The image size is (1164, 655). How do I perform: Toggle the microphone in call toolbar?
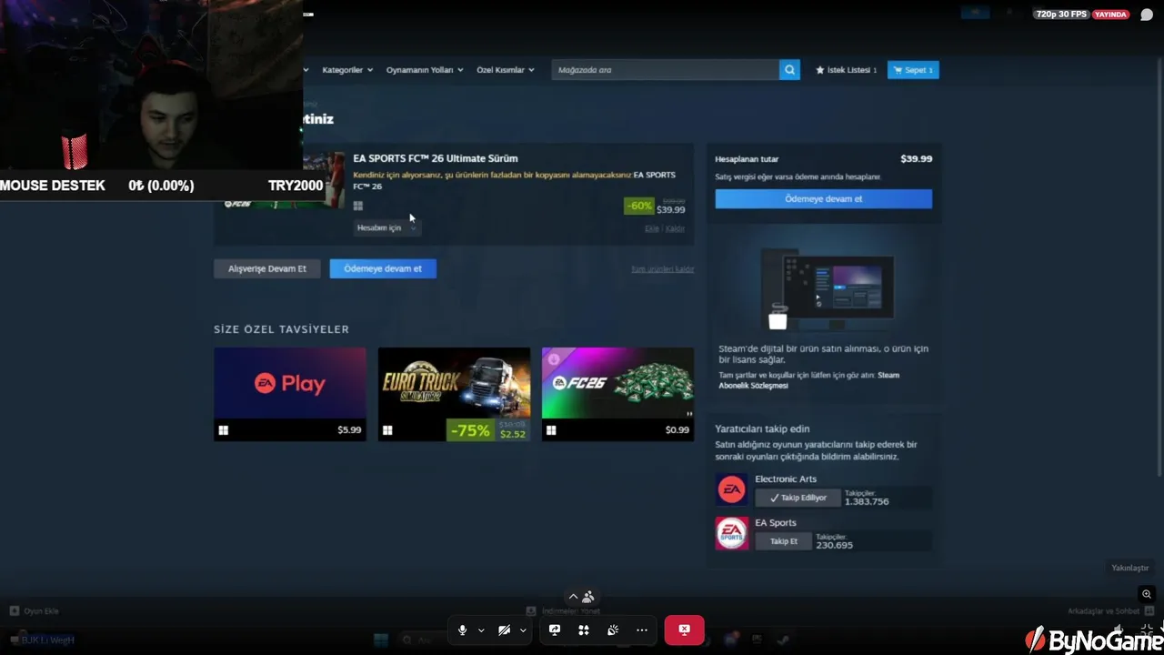(462, 630)
